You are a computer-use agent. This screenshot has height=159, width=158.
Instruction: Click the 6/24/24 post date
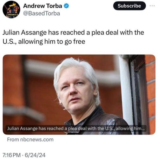(x=35, y=155)
